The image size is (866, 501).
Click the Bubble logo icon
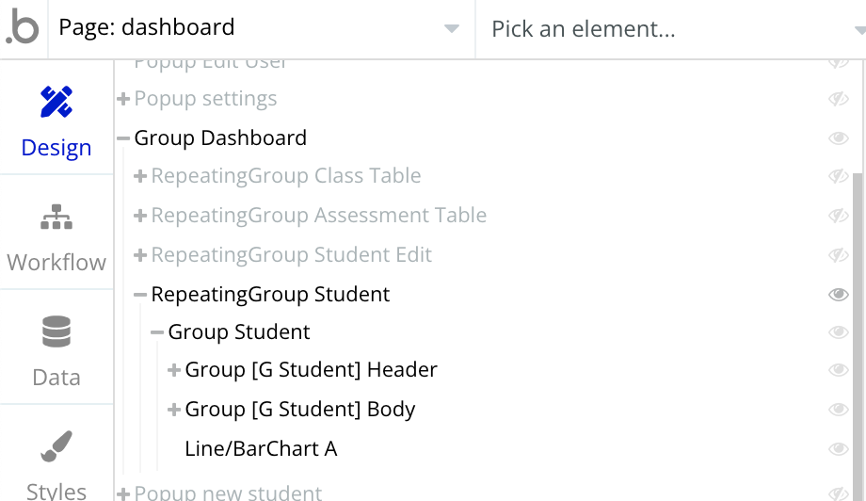click(23, 28)
